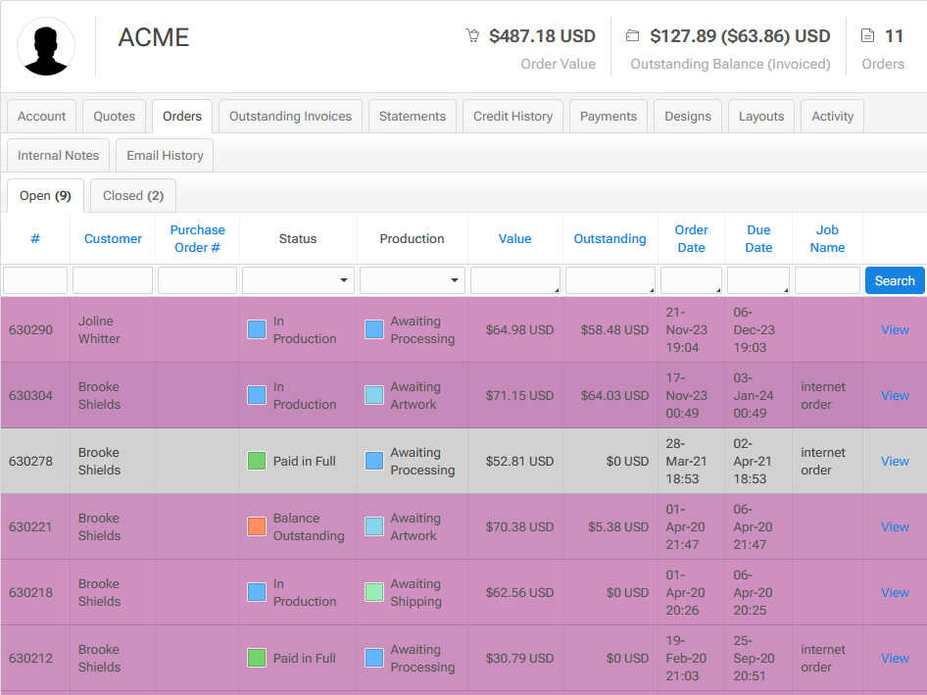The image size is (927, 695).
Task: Go to the Statements tab
Action: (413, 117)
